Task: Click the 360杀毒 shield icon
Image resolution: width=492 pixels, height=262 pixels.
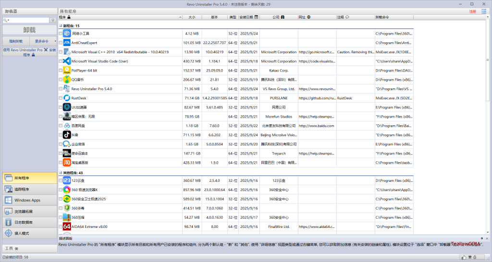Action: click(x=67, y=208)
